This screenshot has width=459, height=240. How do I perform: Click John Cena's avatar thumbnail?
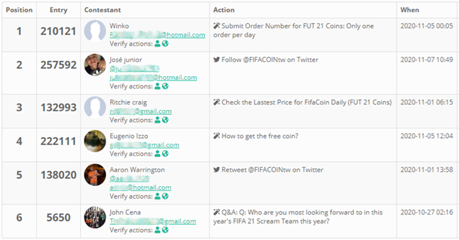point(95,218)
